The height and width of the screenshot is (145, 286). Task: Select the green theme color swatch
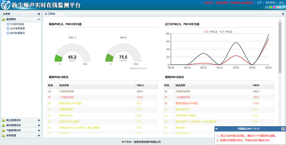pos(270,7)
